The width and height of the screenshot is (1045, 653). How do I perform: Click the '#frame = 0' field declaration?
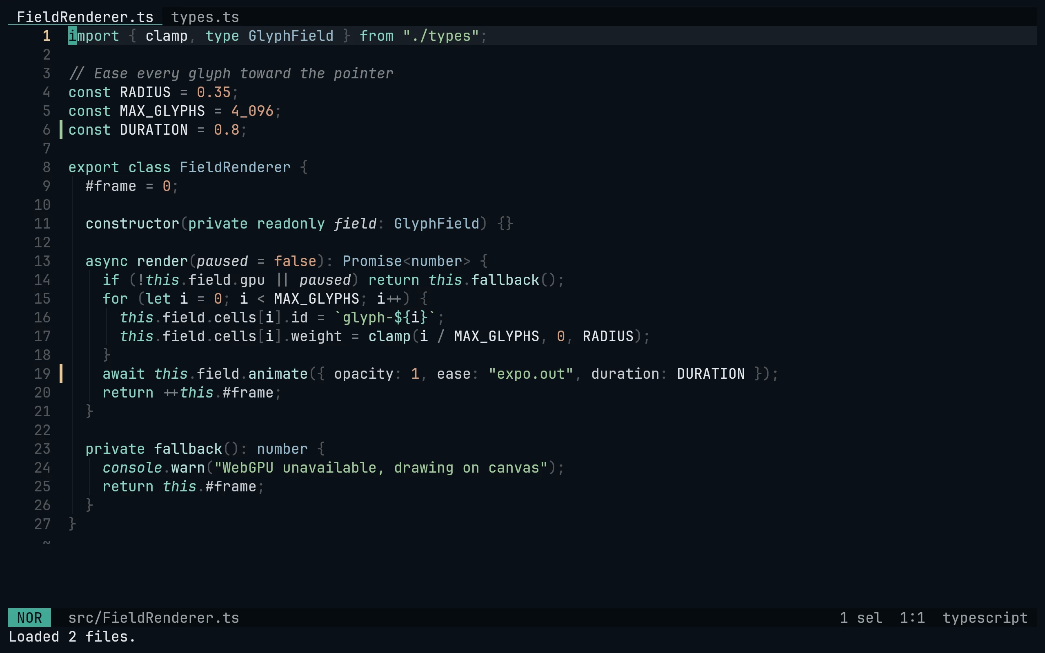coord(128,186)
